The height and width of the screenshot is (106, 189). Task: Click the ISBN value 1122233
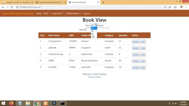tap(73, 41)
